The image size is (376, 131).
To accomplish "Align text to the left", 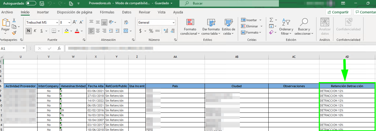I will 91,31.
